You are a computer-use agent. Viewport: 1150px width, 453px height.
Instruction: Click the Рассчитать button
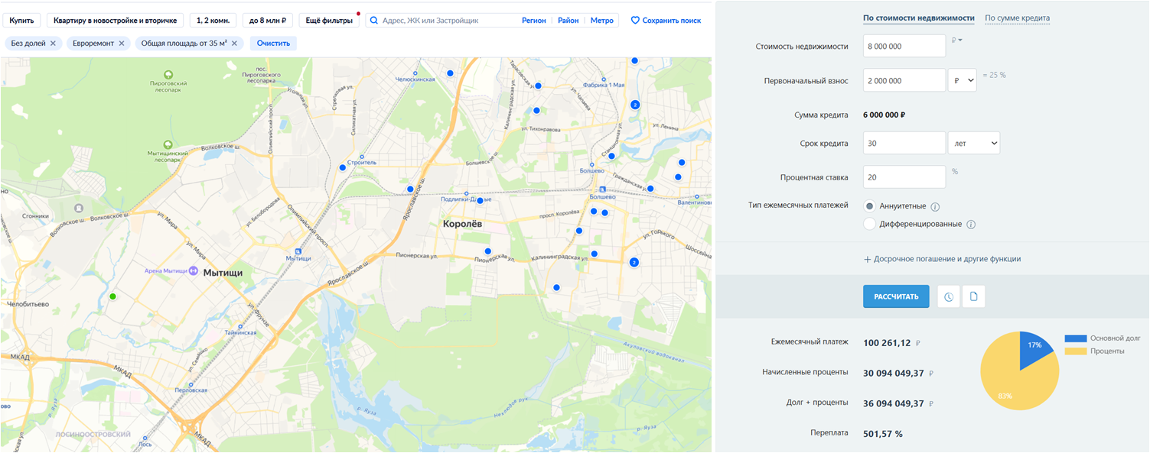(896, 296)
